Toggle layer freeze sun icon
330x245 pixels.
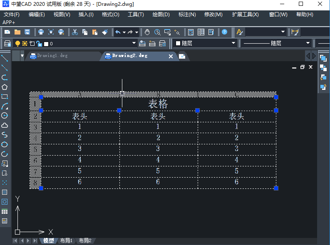pos(25,43)
